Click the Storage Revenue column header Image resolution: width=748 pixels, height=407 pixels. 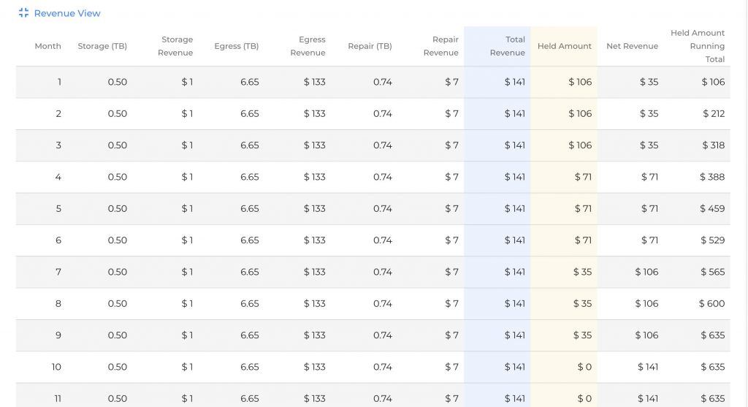[176, 46]
